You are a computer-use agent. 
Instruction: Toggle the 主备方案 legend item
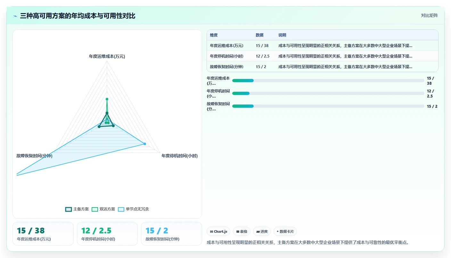point(77,209)
